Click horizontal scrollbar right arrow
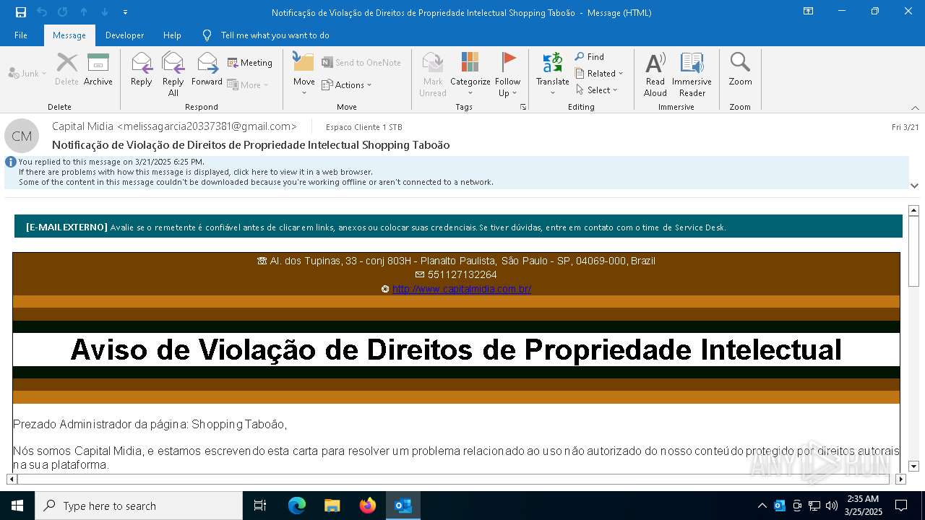Screen dimensions: 925x520 (900, 479)
